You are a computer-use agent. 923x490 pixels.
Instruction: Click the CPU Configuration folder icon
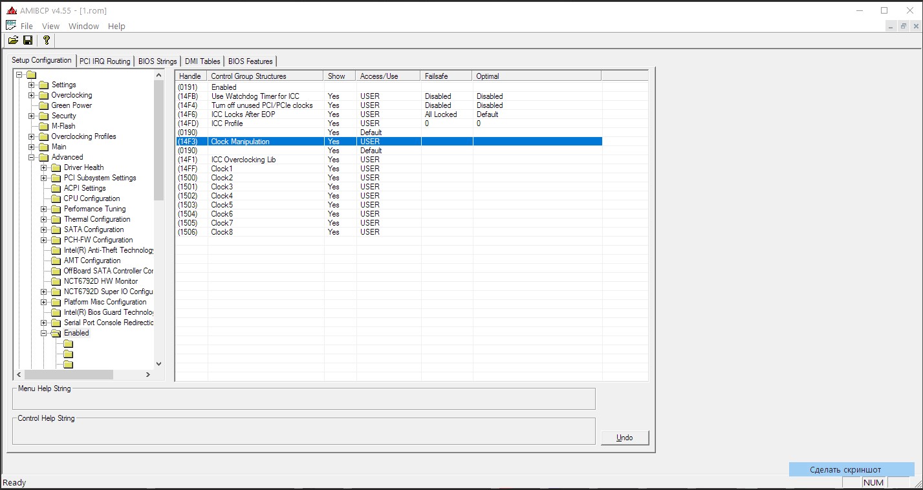pos(56,198)
